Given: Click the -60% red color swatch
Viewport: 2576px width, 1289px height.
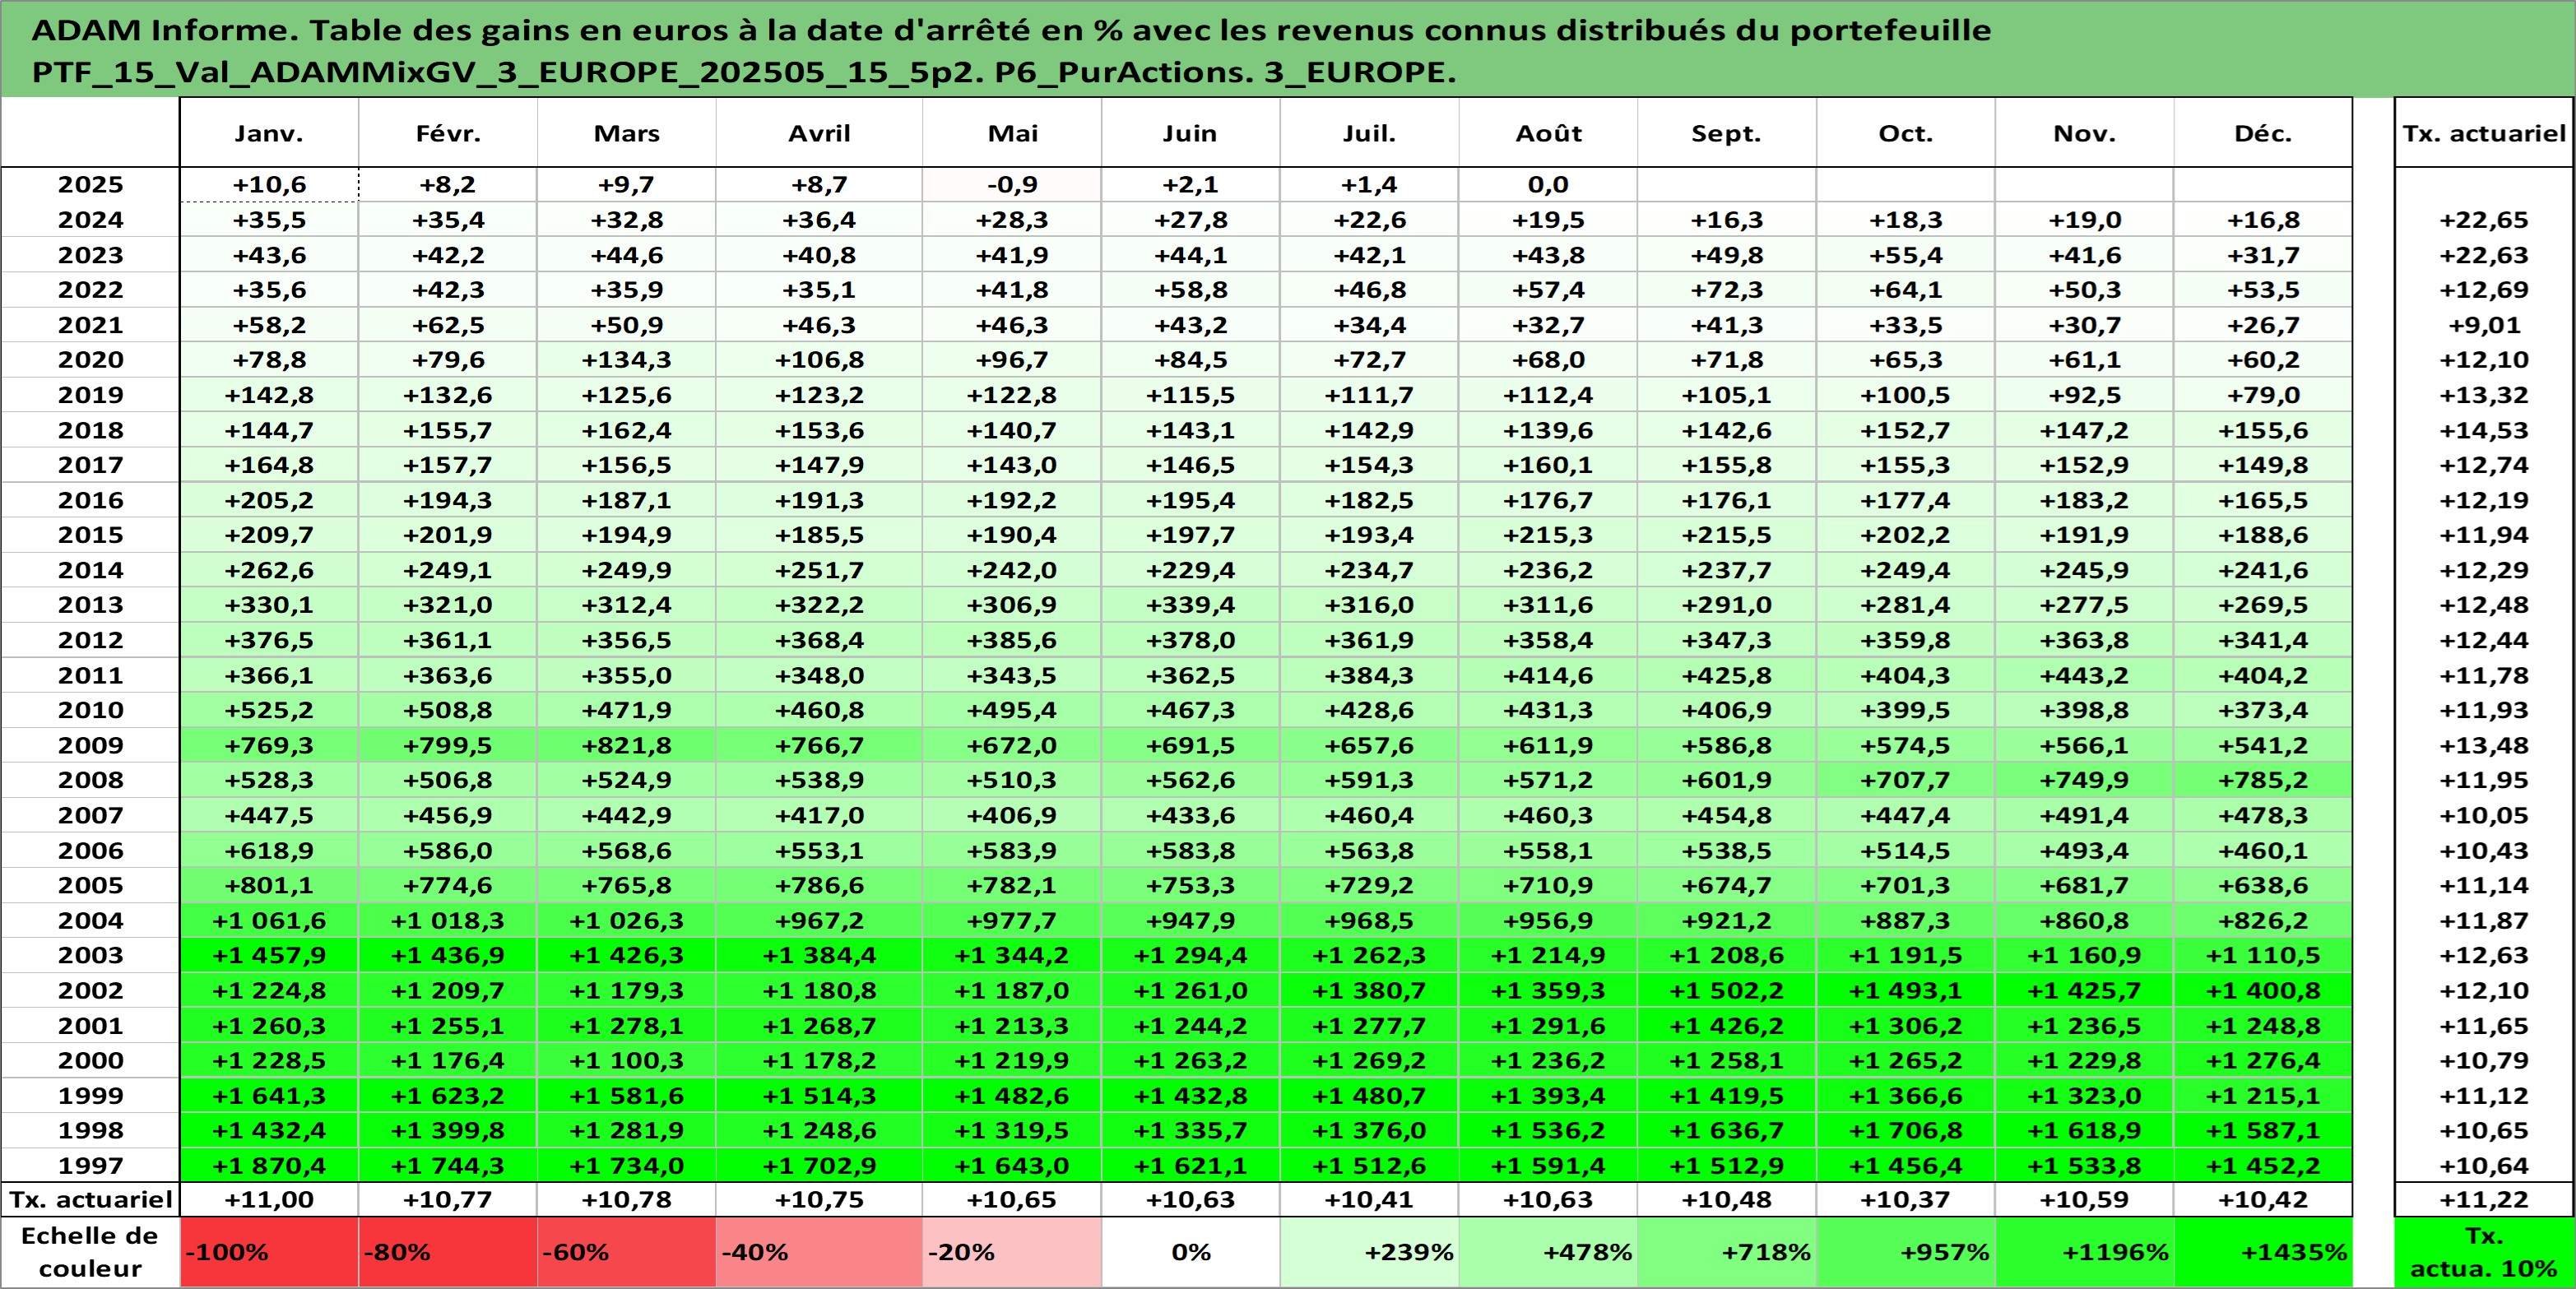Looking at the screenshot, I should [627, 1252].
